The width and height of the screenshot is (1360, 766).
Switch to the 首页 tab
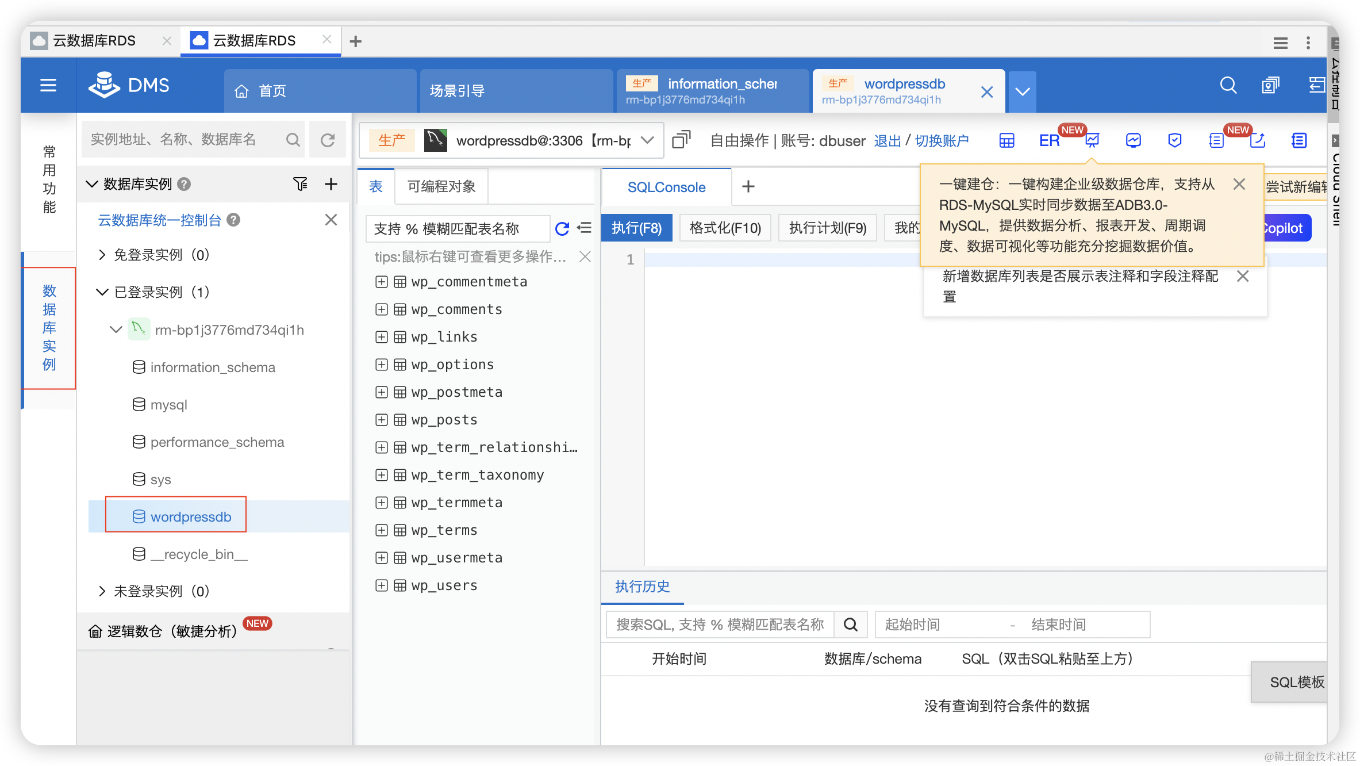(320, 91)
